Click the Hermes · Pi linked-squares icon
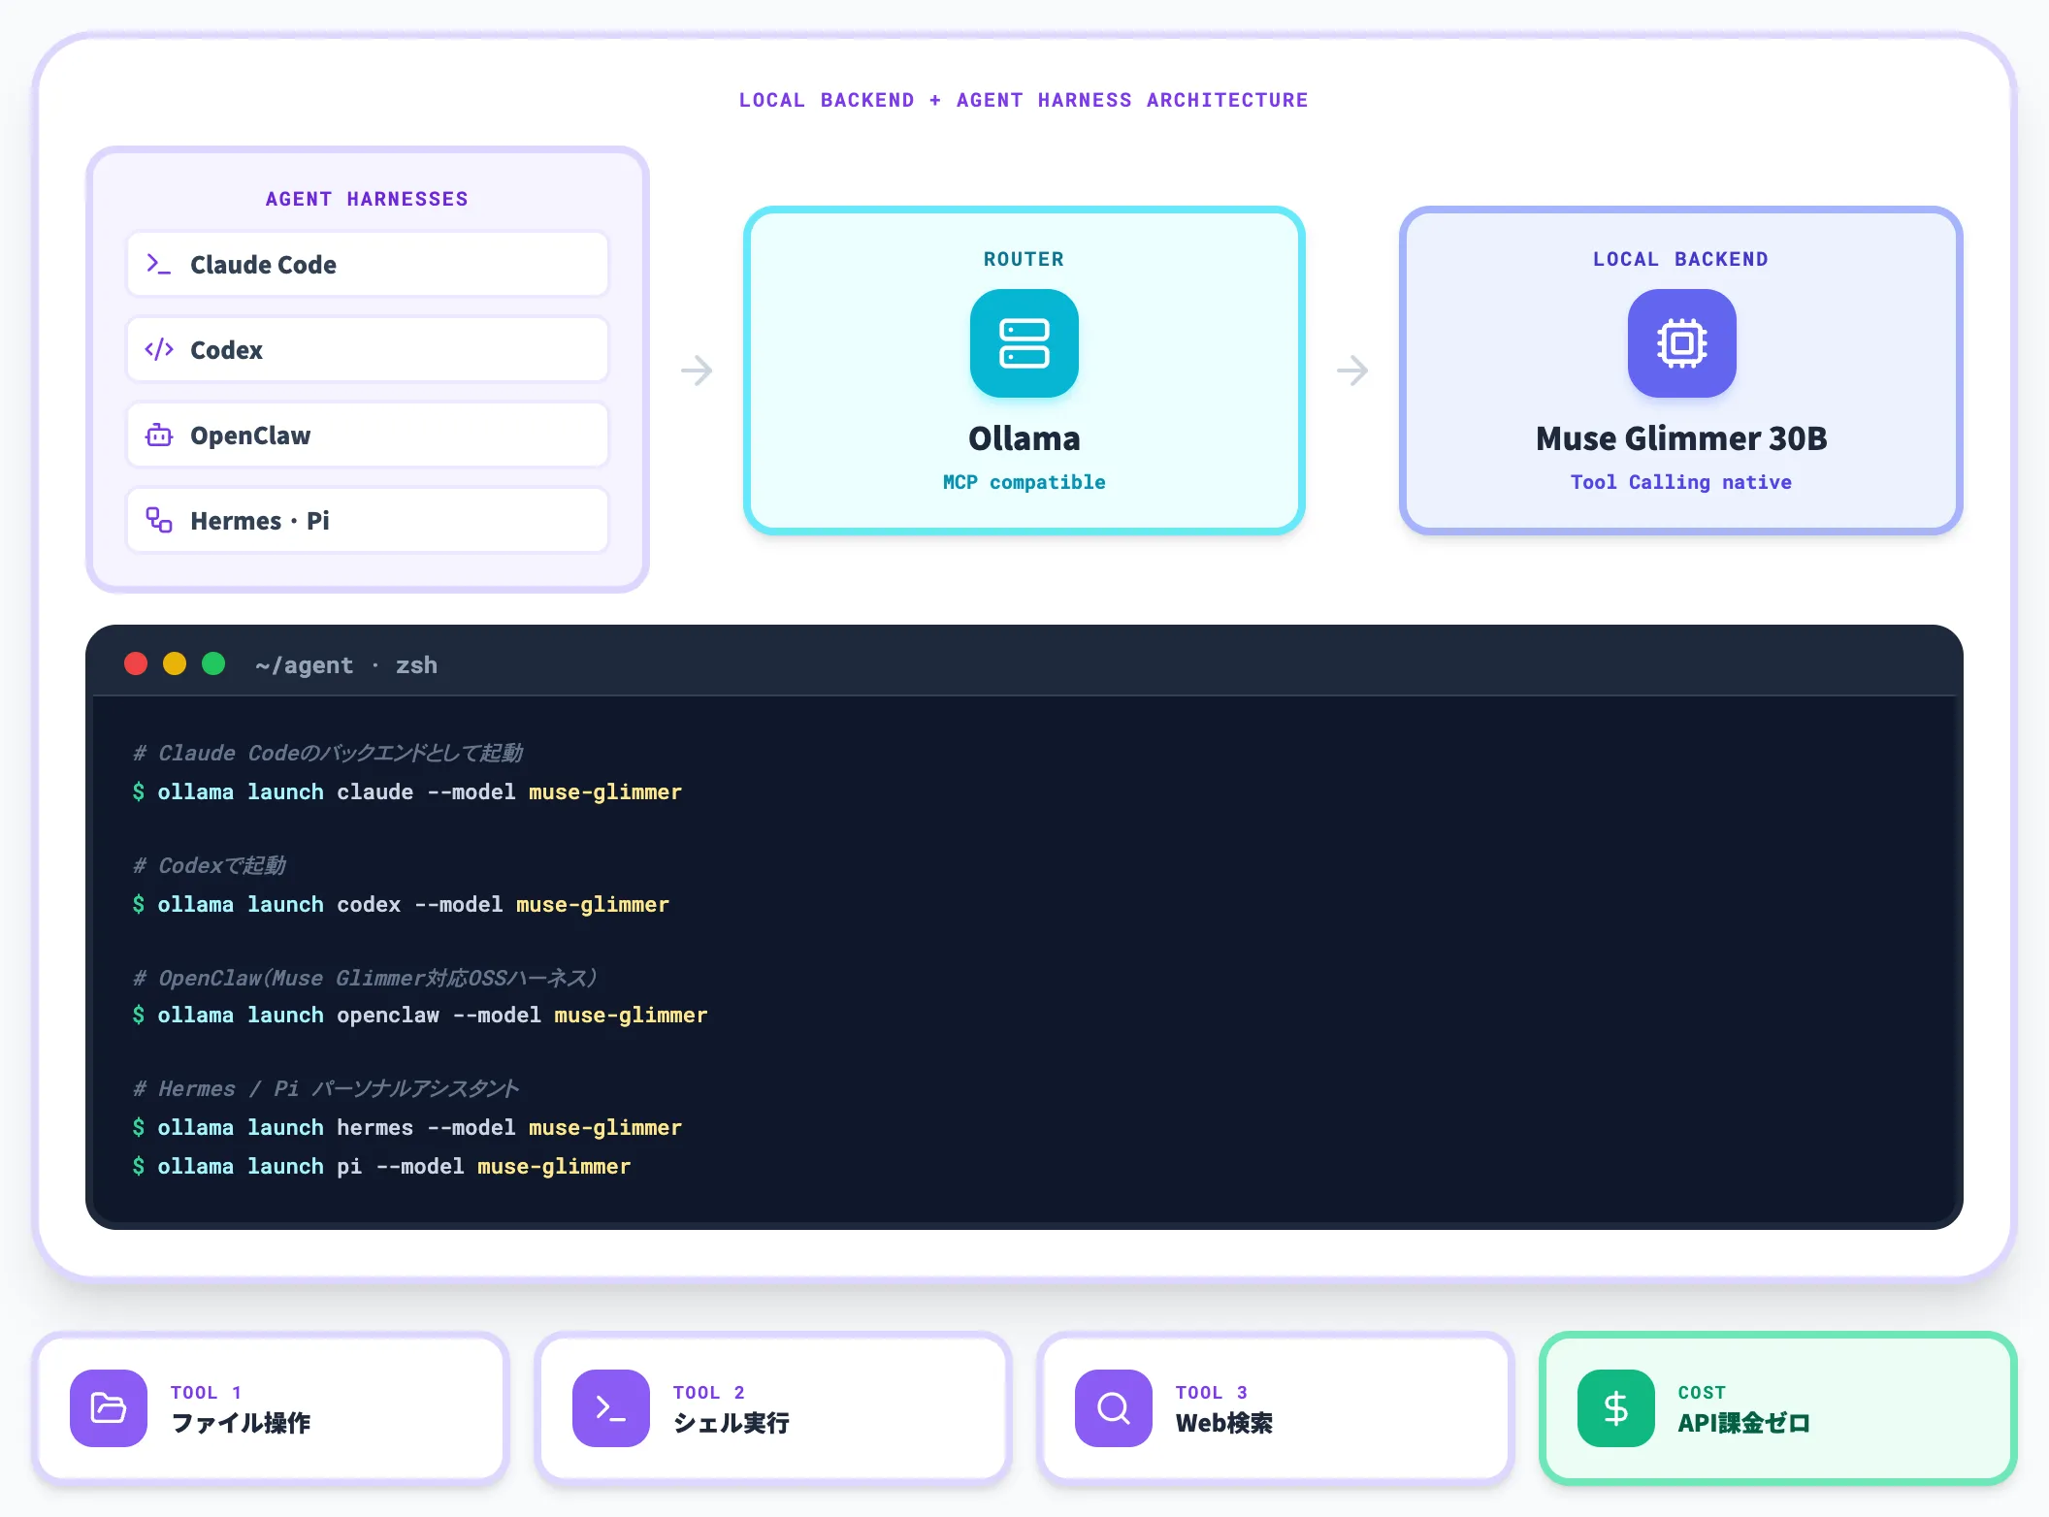Image resolution: width=2049 pixels, height=1517 pixels. 158,520
